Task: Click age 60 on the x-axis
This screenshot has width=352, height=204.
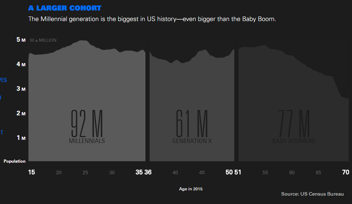Action: click(x=292, y=172)
